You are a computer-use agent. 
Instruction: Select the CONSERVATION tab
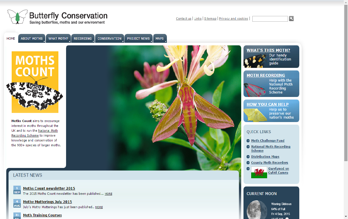[109, 38]
